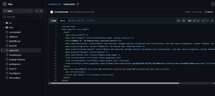Copy raw file contents icon
215x96 pixels.
(x=194, y=21)
